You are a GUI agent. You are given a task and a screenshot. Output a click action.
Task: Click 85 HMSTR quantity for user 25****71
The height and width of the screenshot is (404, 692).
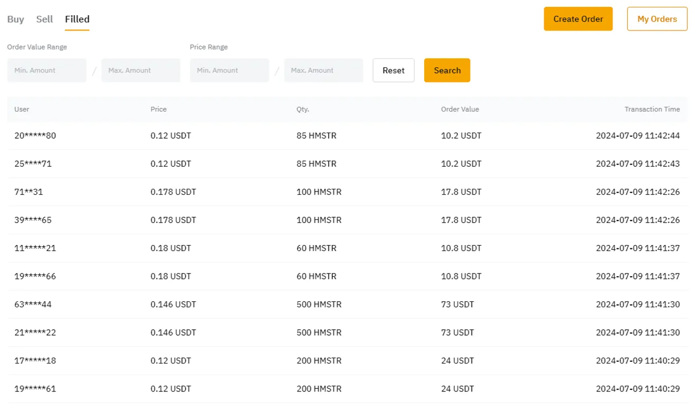pos(316,164)
